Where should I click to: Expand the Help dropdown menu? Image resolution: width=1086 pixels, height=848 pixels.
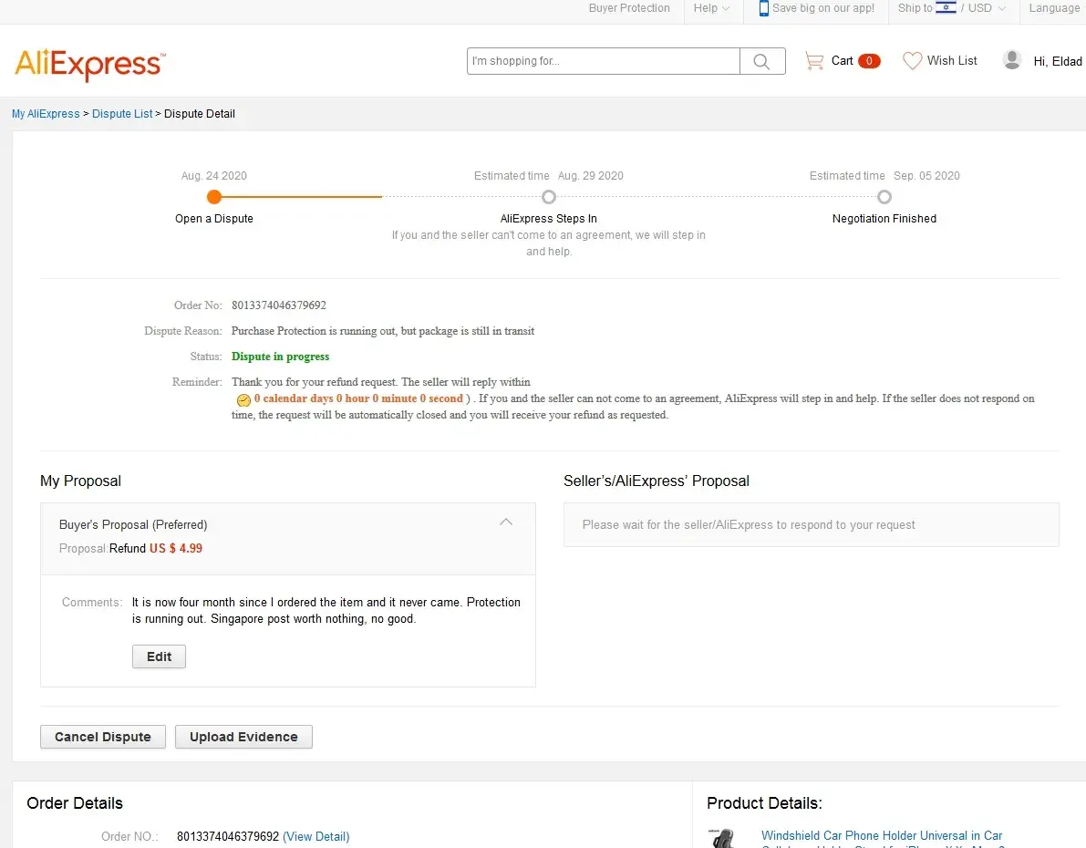[x=711, y=8]
